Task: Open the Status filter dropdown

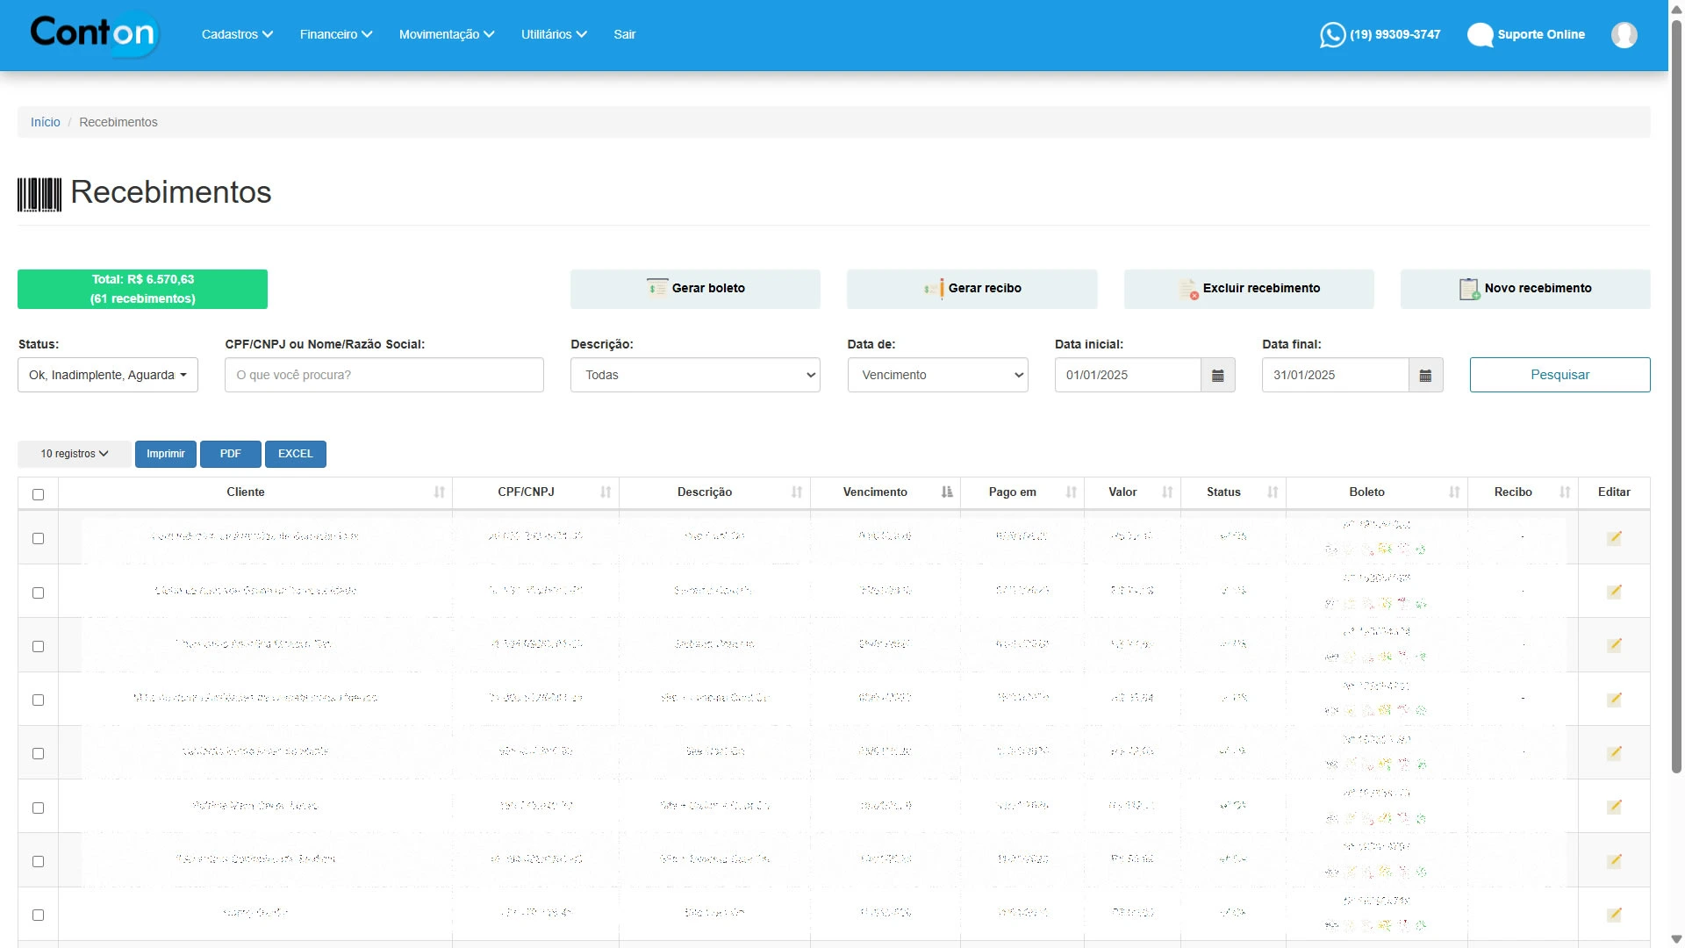Action: (x=108, y=376)
